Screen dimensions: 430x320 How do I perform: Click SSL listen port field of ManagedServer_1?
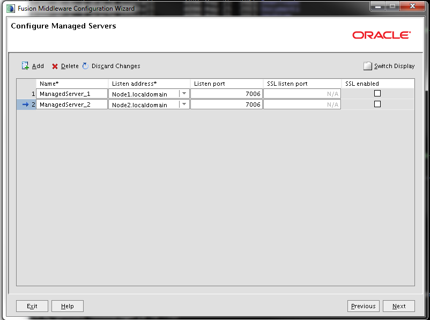coord(302,94)
